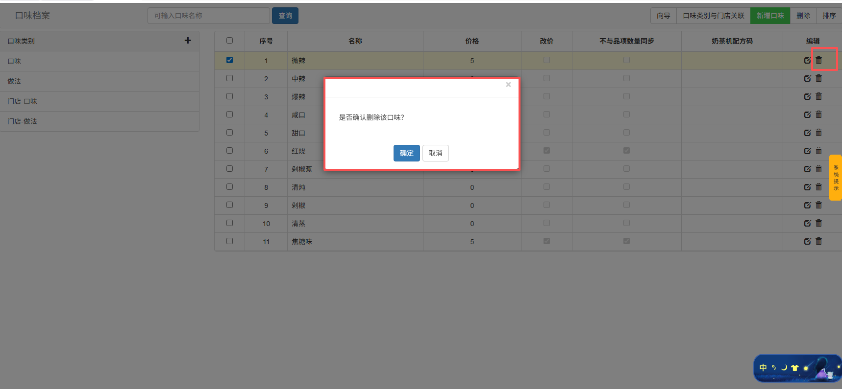Select row 11 焦糖味 checkbox

coord(229,241)
